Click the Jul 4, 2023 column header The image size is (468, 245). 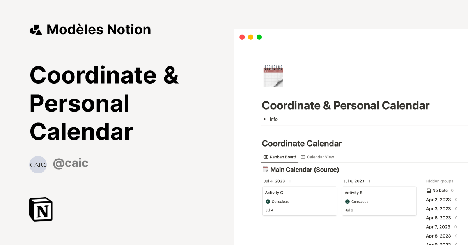point(274,181)
